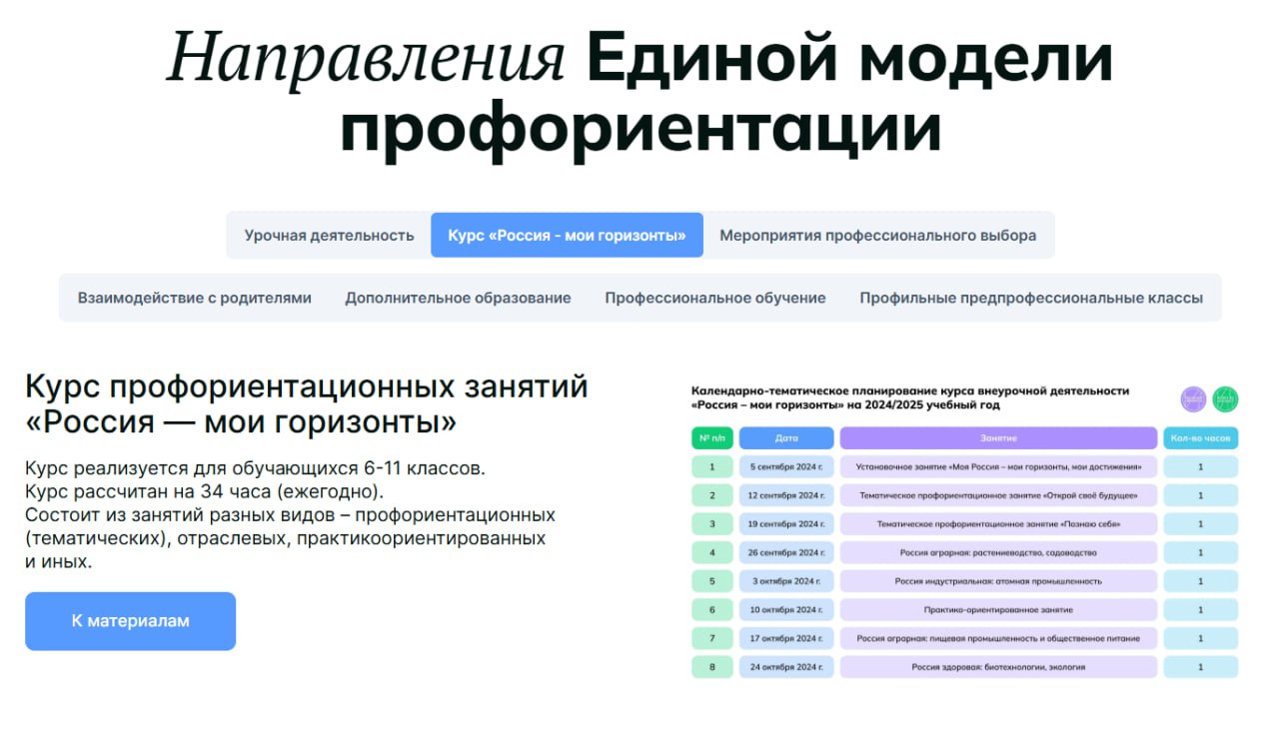Screen dimensions: 1279x743
Task: Select the «5 сентября 2024 г.» date cell
Action: coord(785,466)
